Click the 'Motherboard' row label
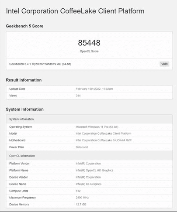This screenshot has height=212, width=177. (x=17, y=140)
